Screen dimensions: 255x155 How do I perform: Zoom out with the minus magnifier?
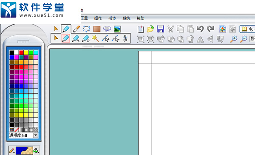[244, 39]
